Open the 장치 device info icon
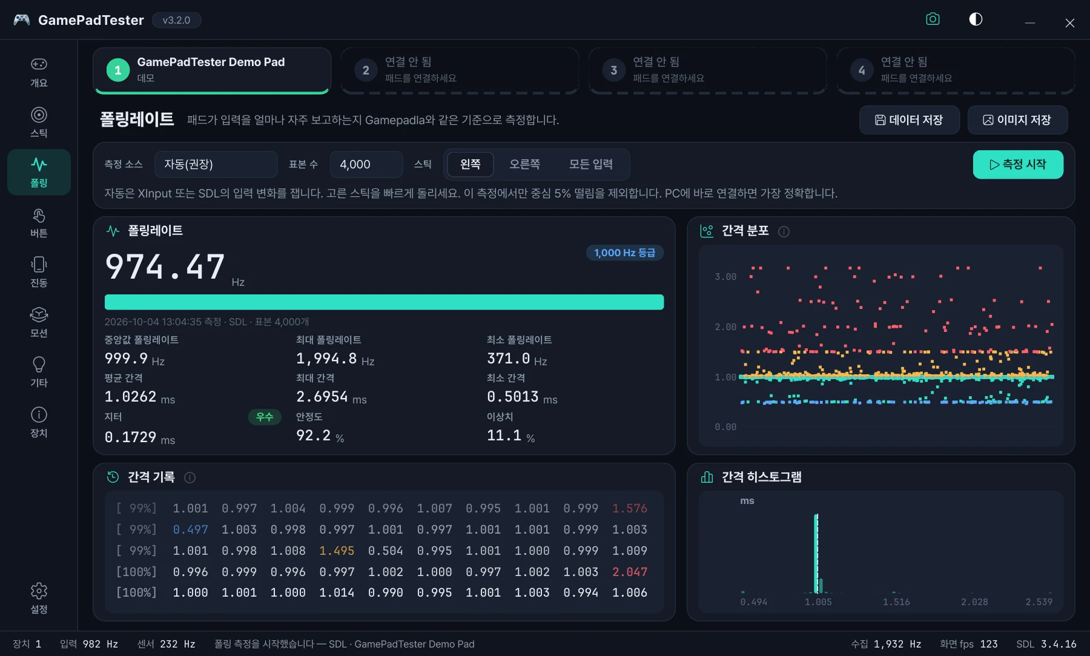 (x=39, y=422)
